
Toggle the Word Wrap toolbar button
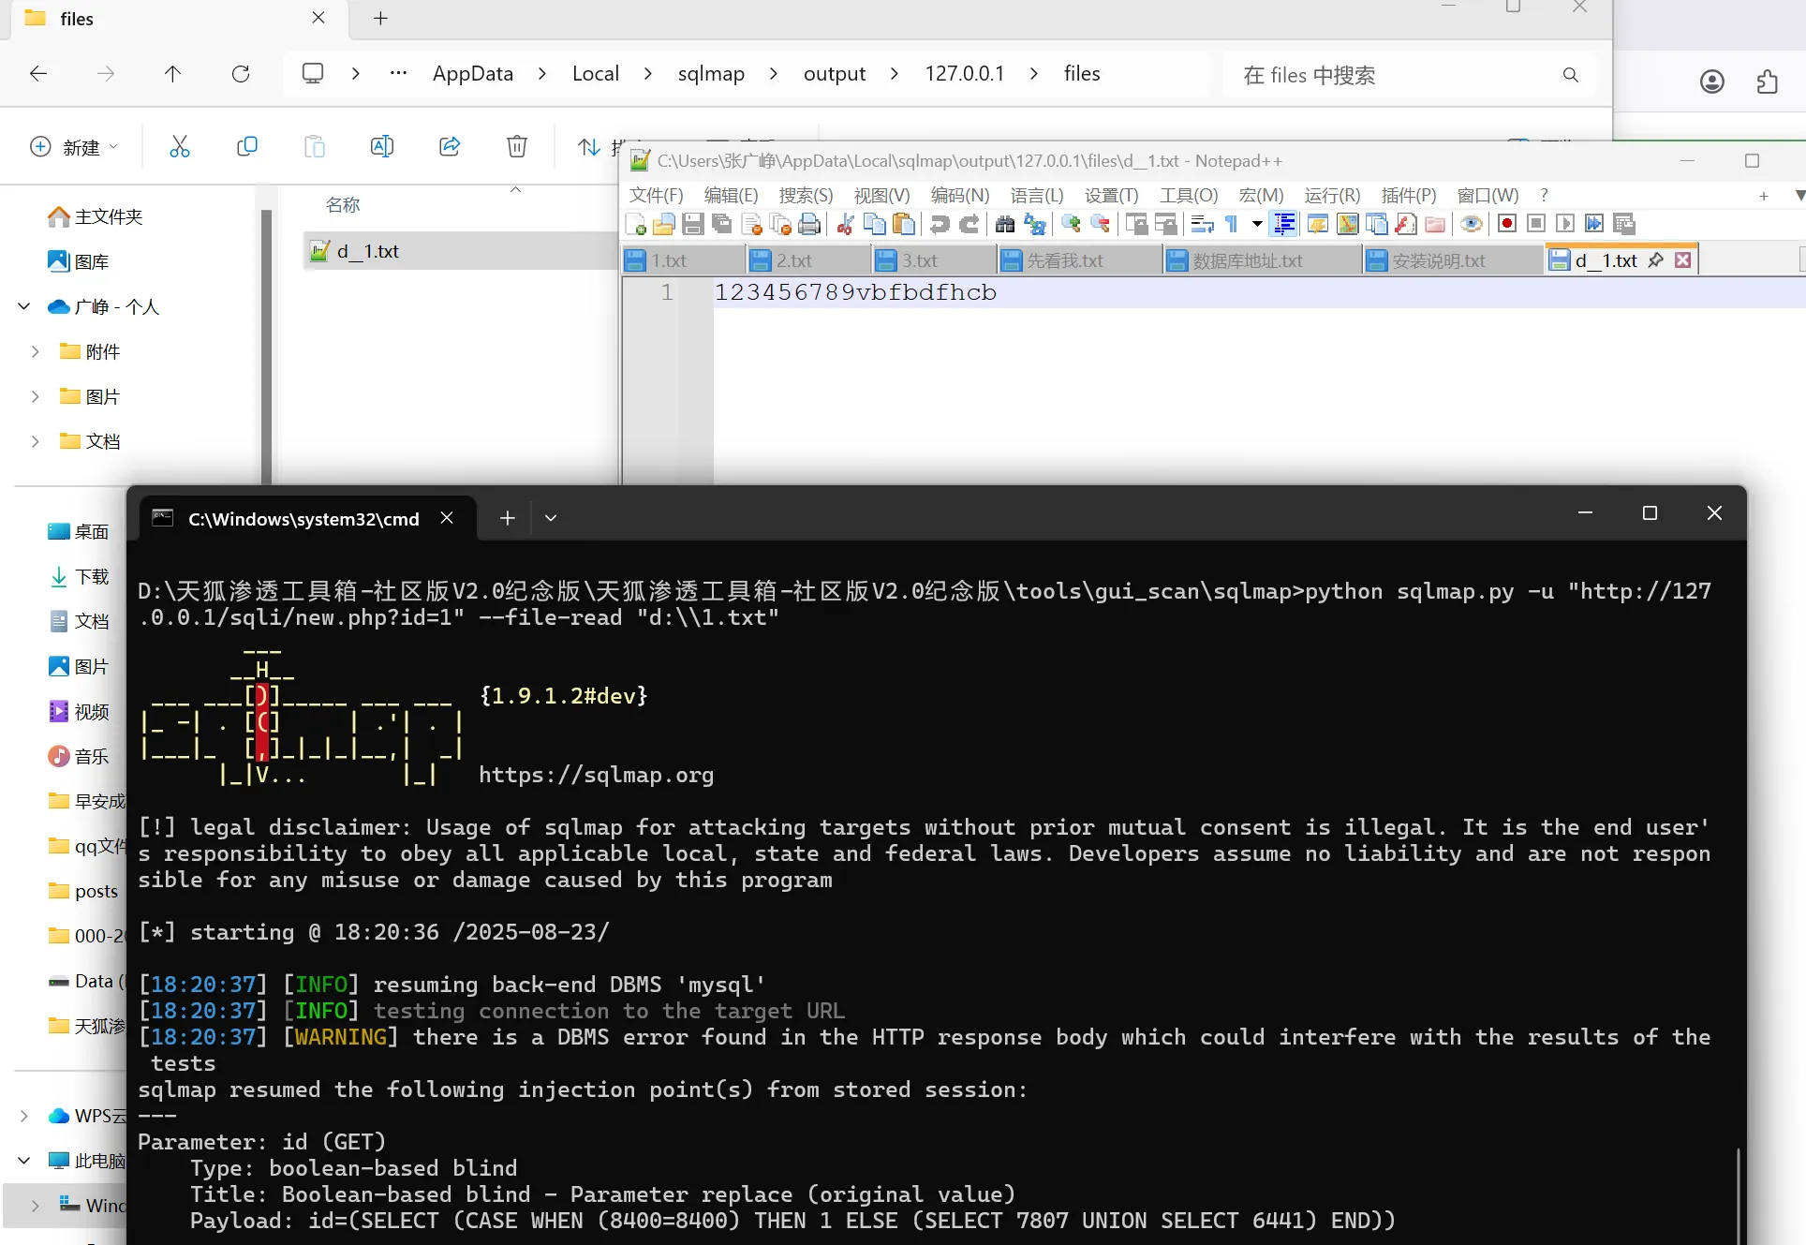click(1203, 224)
